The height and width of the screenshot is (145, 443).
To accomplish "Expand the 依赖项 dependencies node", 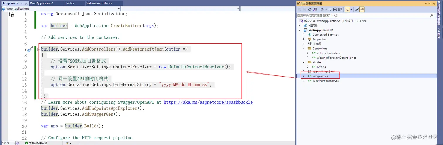I will tap(304, 44).
